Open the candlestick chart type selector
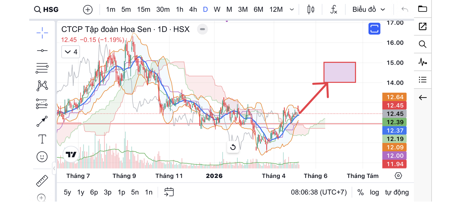The width and height of the screenshot is (461, 212). click(311, 10)
